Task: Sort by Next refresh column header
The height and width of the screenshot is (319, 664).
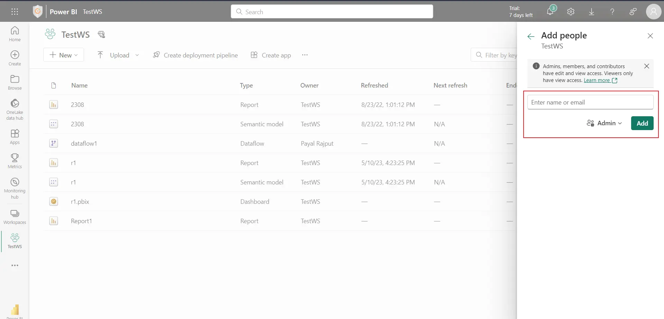Action: tap(450, 85)
